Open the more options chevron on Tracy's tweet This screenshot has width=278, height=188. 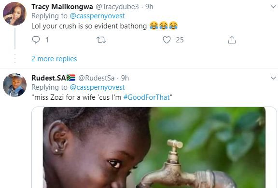[x=273, y=7]
